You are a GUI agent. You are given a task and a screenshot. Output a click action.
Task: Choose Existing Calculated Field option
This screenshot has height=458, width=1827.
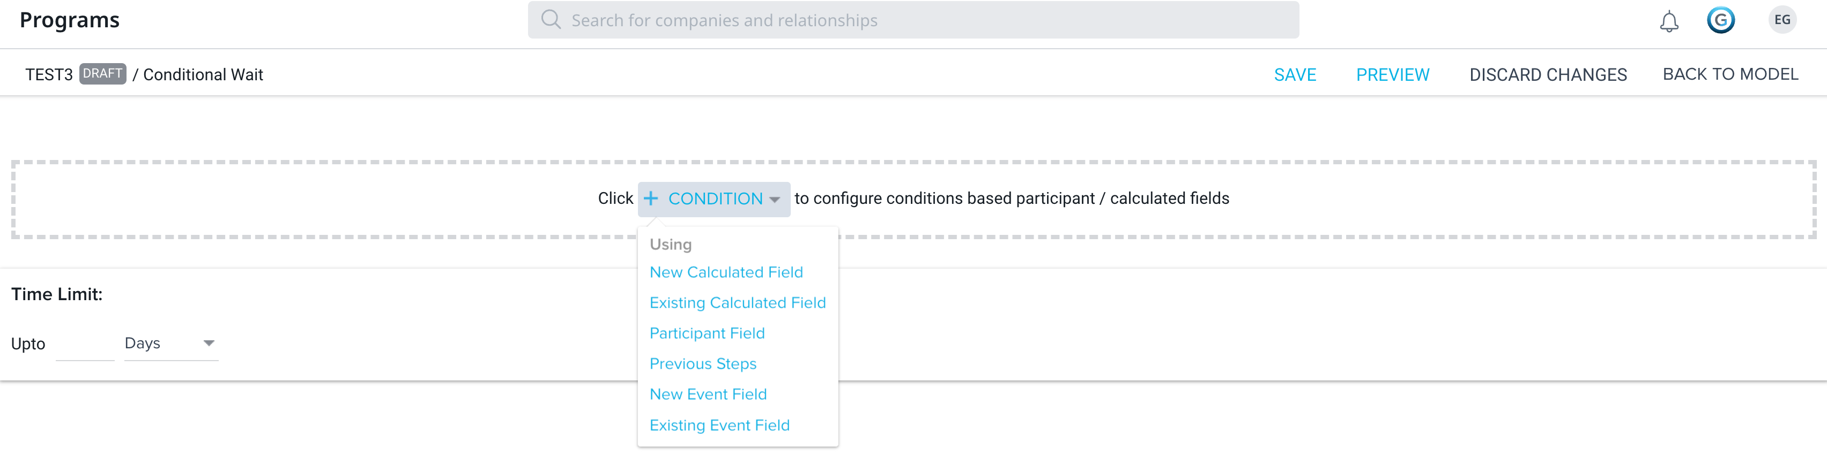click(737, 302)
